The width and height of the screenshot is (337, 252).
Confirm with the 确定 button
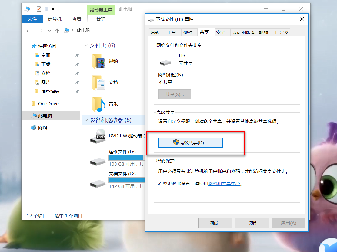click(215, 223)
